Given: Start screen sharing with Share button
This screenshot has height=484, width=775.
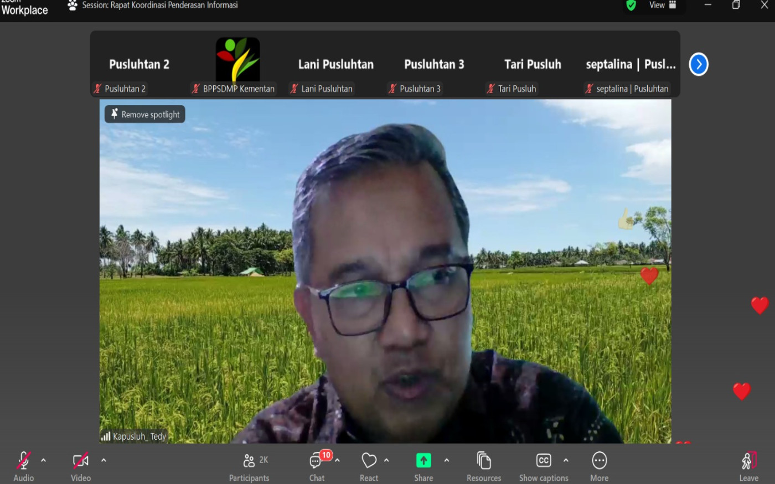Looking at the screenshot, I should pyautogui.click(x=423, y=461).
